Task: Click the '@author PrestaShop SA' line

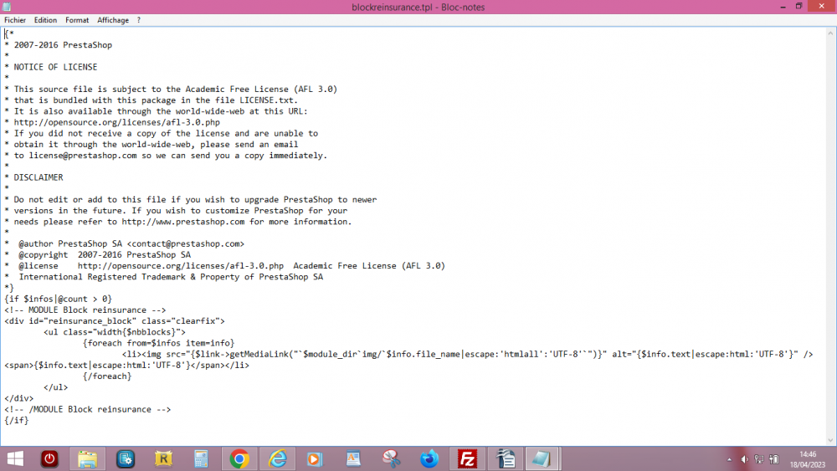Action: pyautogui.click(x=131, y=243)
